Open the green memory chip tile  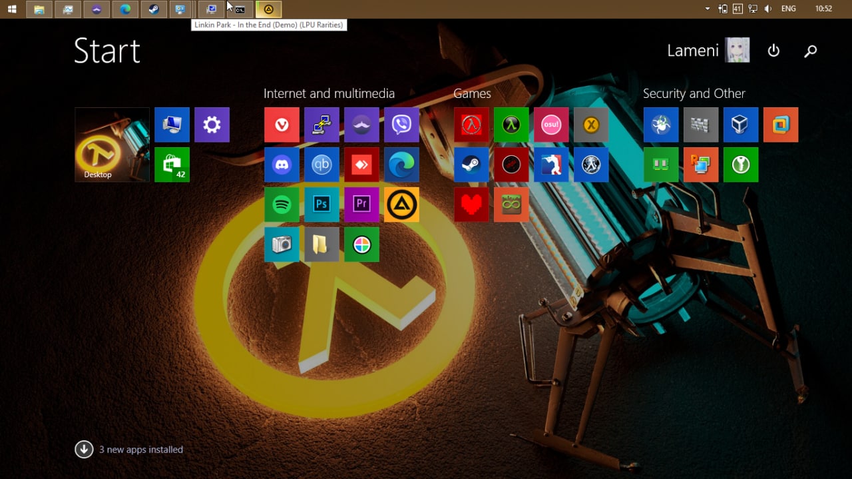tap(661, 165)
